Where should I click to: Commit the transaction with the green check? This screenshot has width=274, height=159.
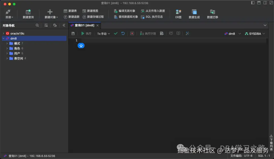(x=116, y=33)
